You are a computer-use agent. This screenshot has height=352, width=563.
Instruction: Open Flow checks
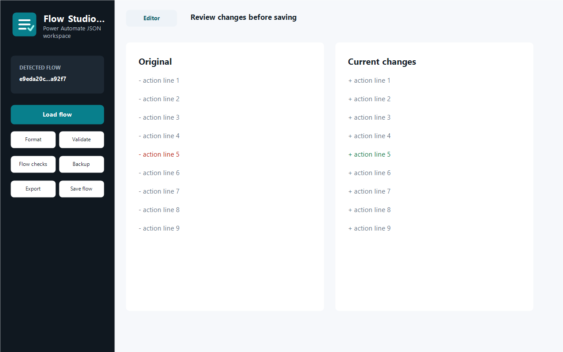pos(33,164)
